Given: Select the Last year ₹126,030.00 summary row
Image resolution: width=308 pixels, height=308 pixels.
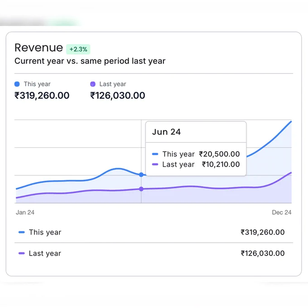Looking at the screenshot, I should point(154,253).
